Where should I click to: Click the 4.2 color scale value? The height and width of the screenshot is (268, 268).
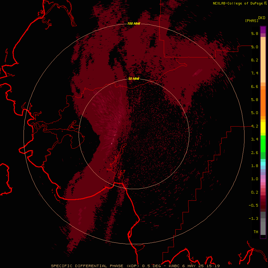tap(255, 126)
